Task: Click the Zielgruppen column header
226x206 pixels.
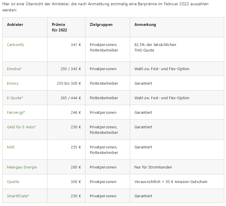Action: 101,25
